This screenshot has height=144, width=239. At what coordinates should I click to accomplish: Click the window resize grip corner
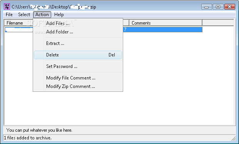click(233, 138)
